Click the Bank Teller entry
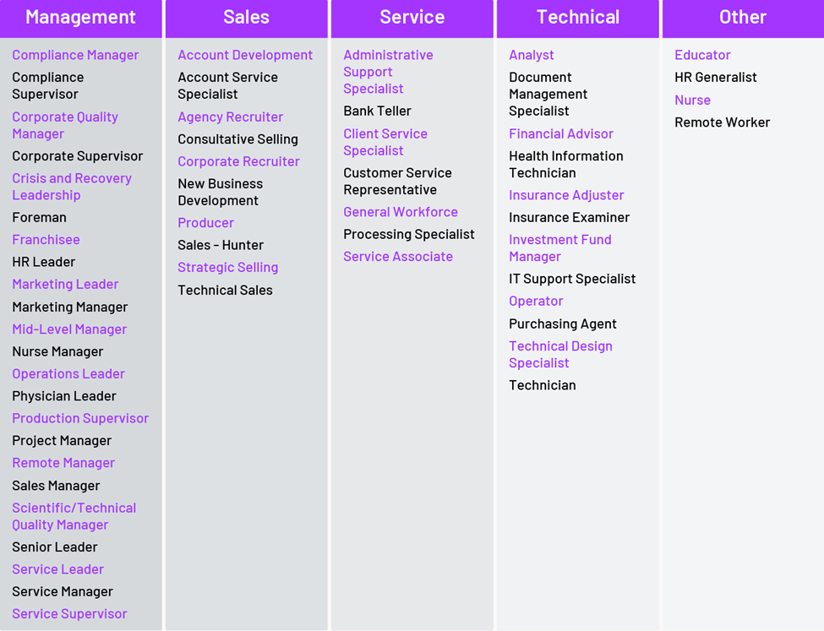This screenshot has width=824, height=631. tap(377, 111)
